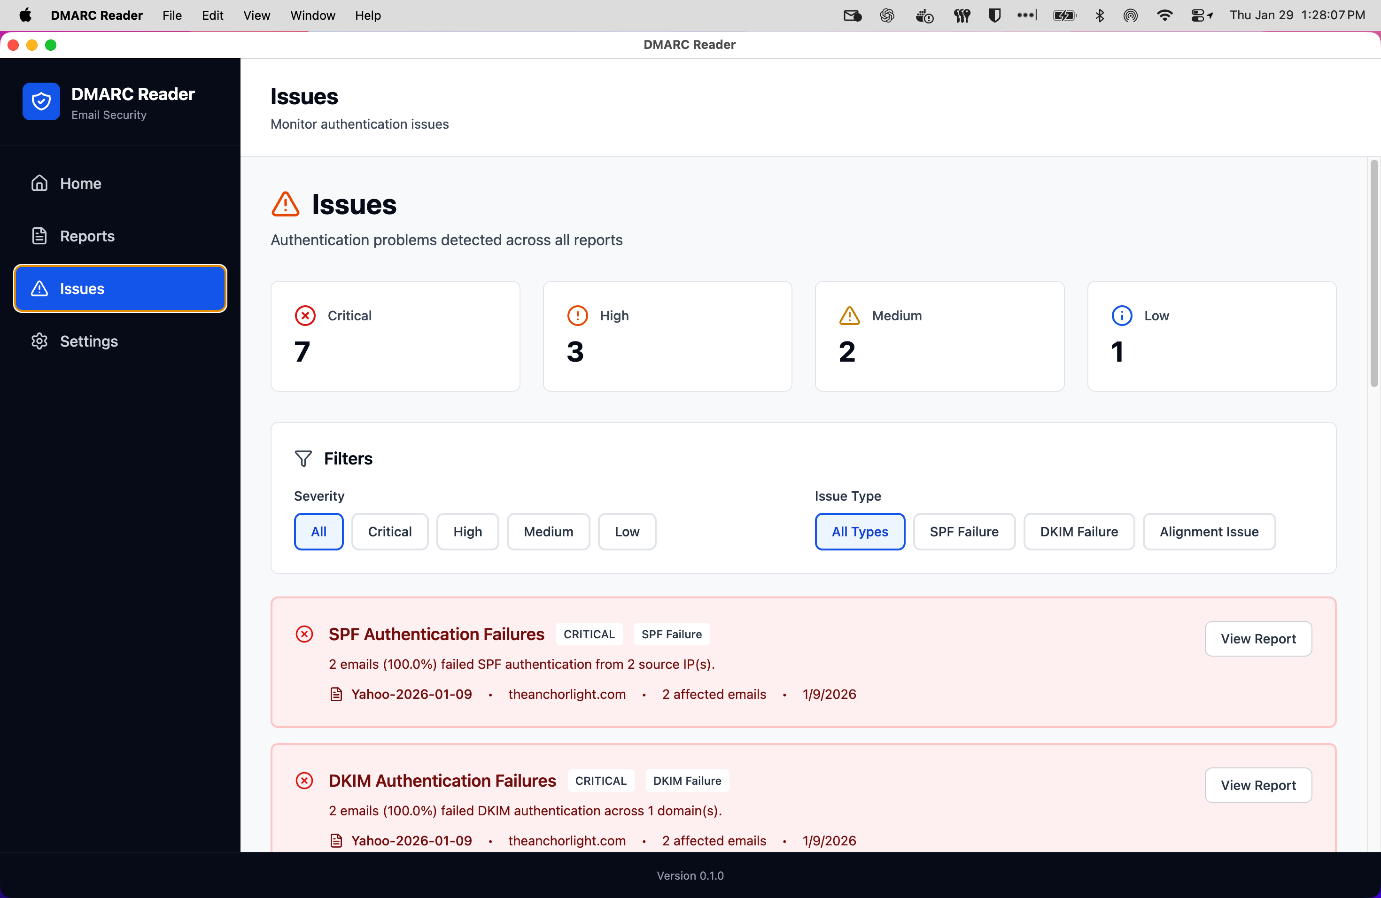This screenshot has width=1381, height=898.
Task: Click the DMARC Reader shield logo
Action: tap(40, 101)
